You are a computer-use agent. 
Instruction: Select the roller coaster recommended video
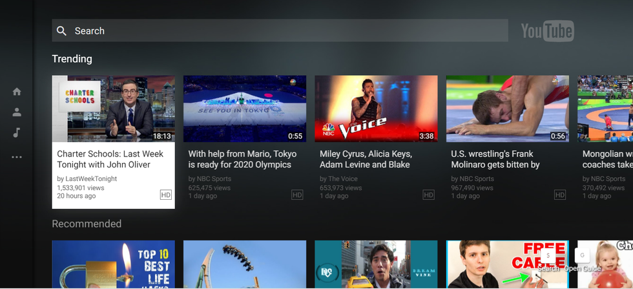[x=244, y=264]
